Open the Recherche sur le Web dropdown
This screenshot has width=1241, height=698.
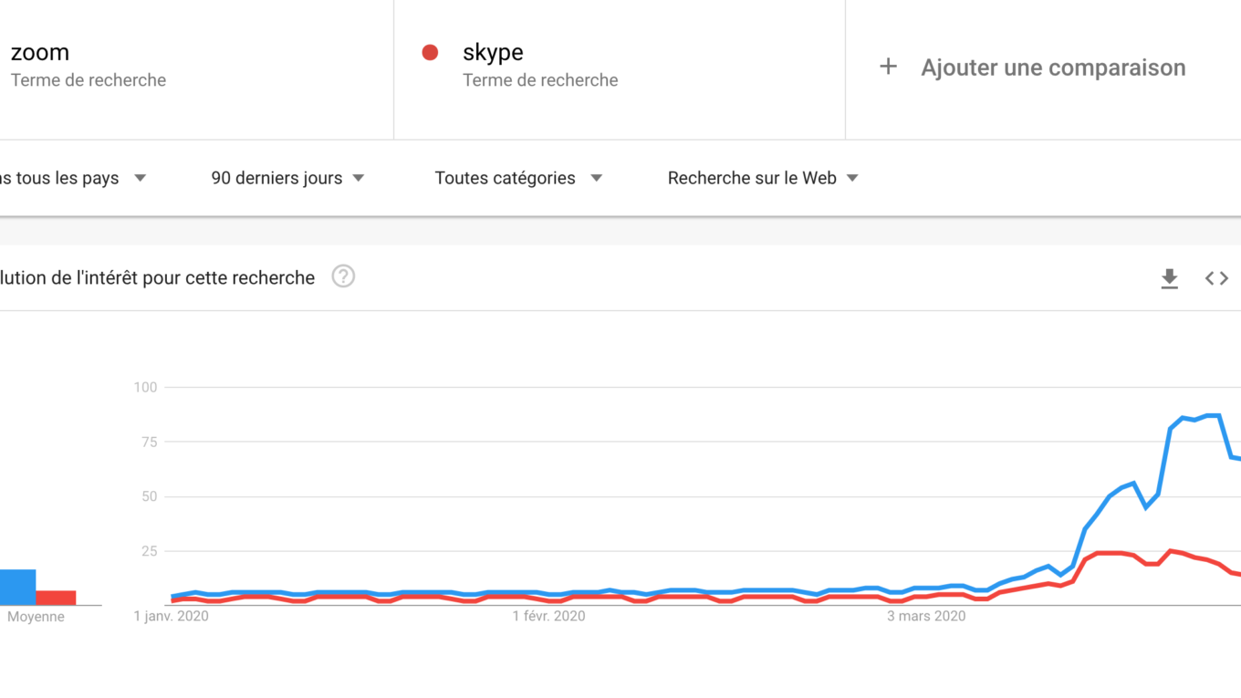pos(763,178)
